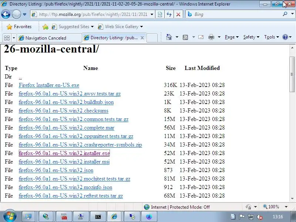Click the Forward navigation arrow
Image resolution: width=296 pixels, height=222 pixels.
point(16,14)
